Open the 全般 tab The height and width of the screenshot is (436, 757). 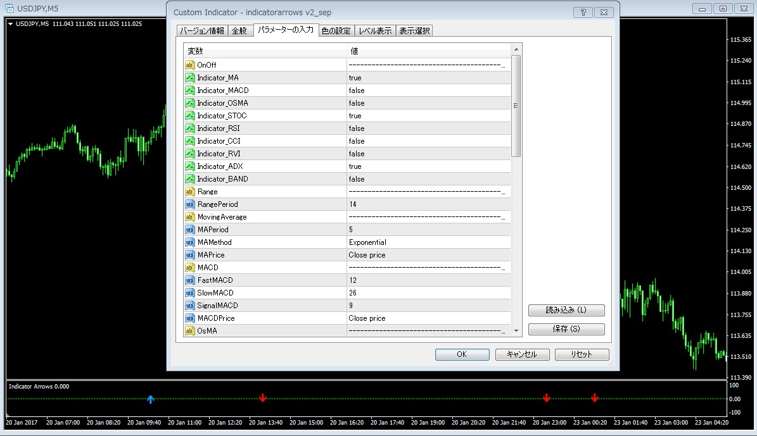coord(239,31)
